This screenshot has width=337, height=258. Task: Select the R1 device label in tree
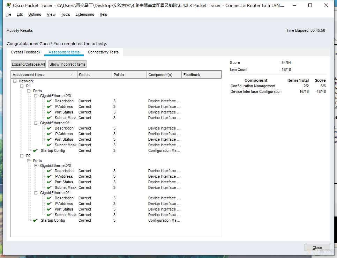point(28,86)
